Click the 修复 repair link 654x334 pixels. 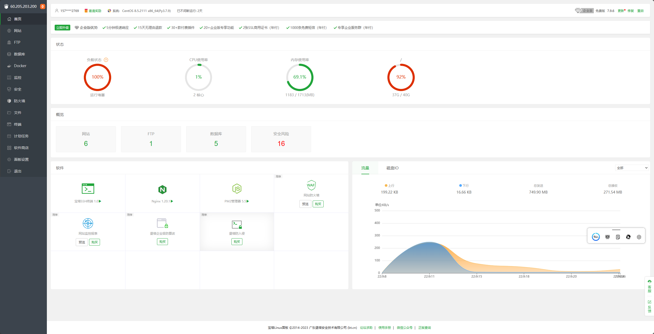click(631, 11)
